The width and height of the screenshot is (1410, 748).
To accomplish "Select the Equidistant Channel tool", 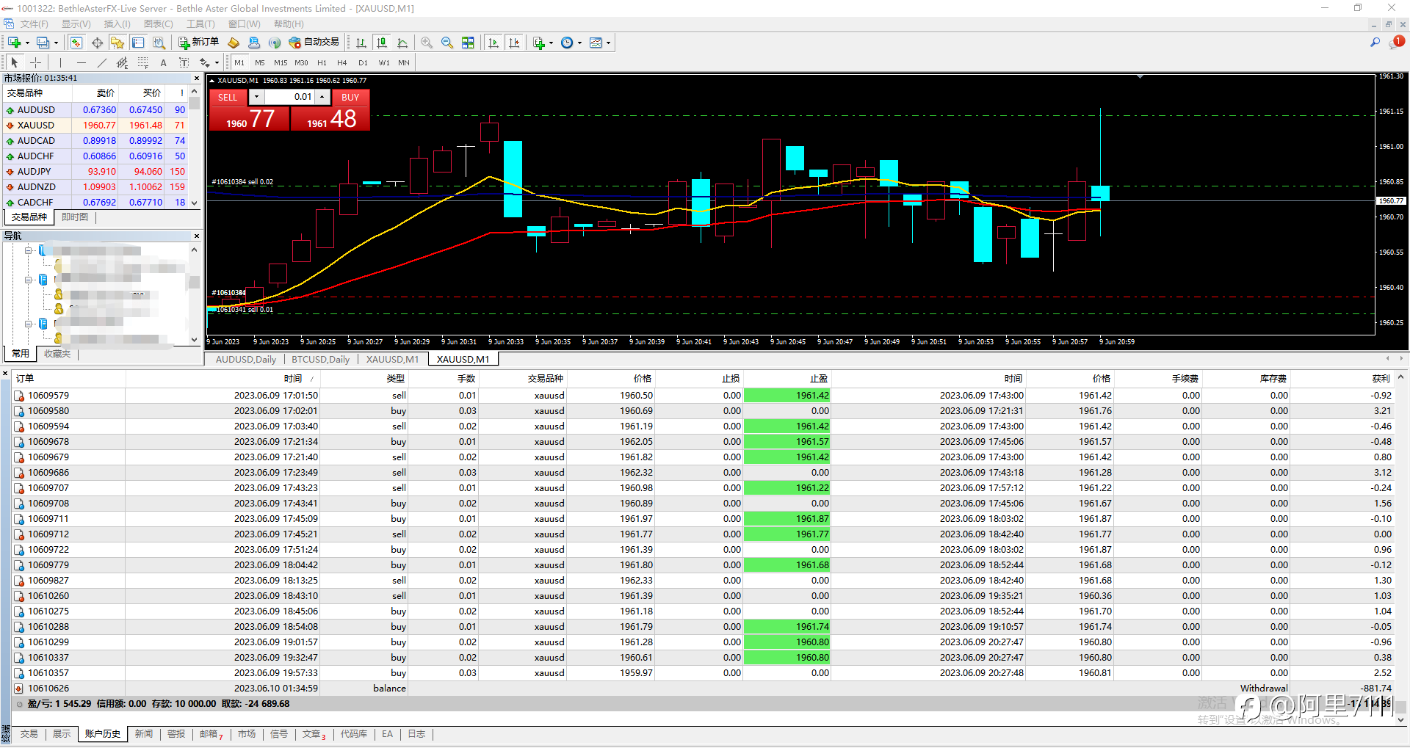I will (x=123, y=62).
